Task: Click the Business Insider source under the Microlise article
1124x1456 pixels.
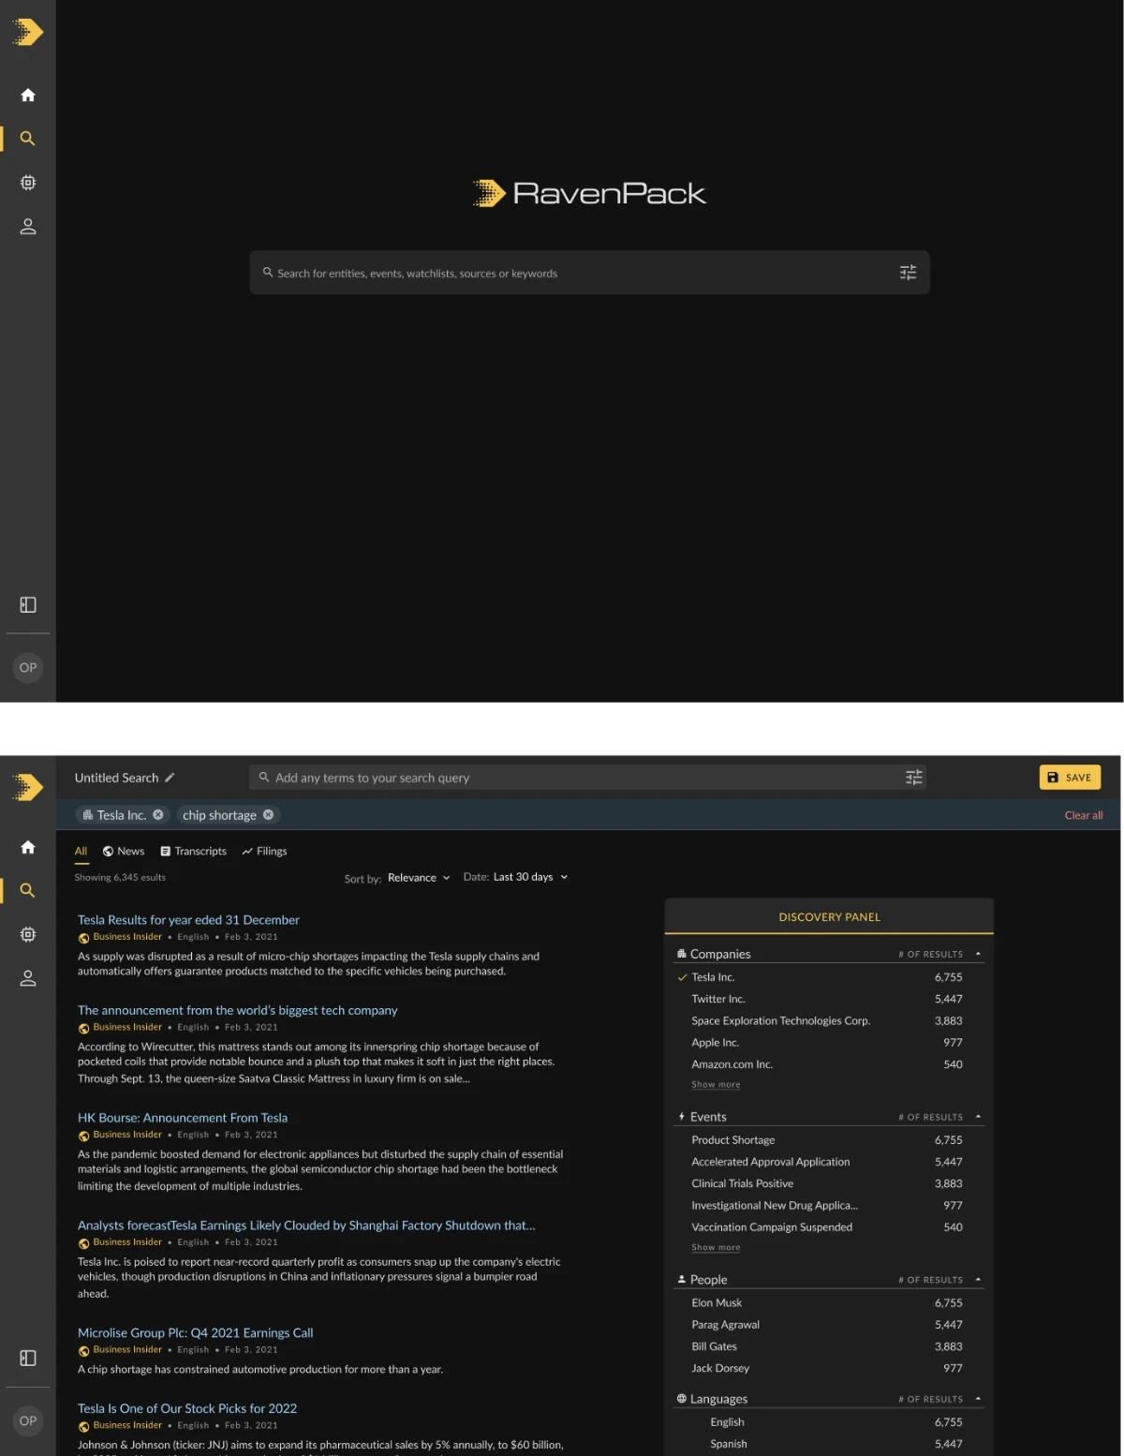Action: [x=127, y=1350]
